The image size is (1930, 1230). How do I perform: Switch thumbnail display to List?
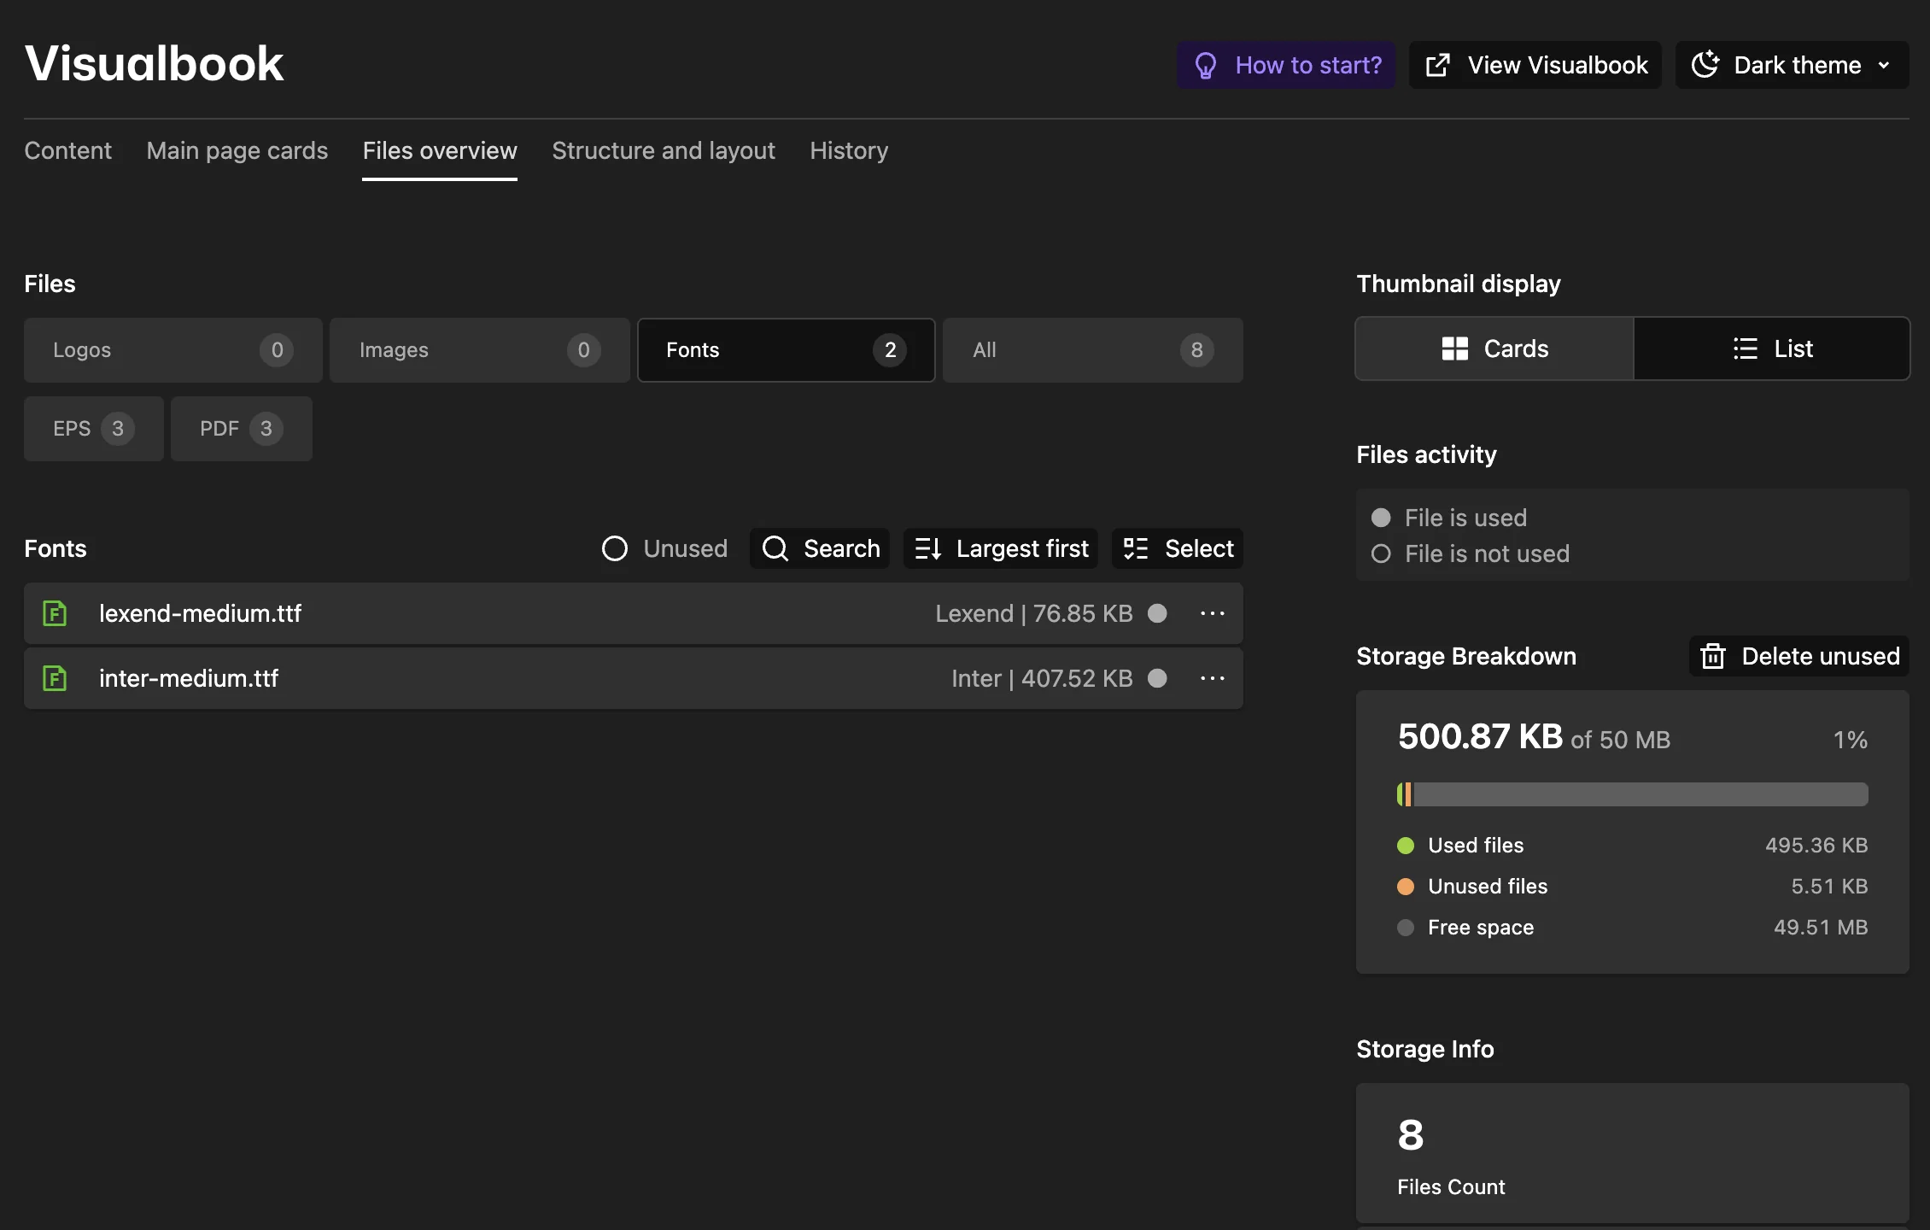[1772, 348]
